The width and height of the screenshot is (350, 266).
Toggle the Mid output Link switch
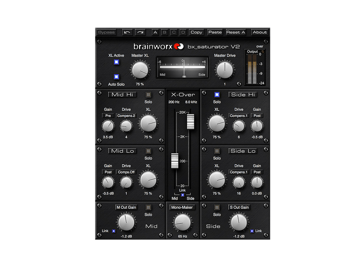click(114, 231)
